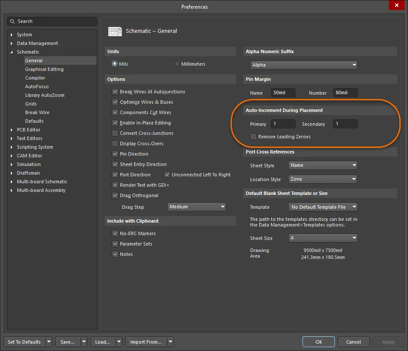408x351 pixels.
Task: Select the Millimeters radio button
Action: (x=177, y=64)
